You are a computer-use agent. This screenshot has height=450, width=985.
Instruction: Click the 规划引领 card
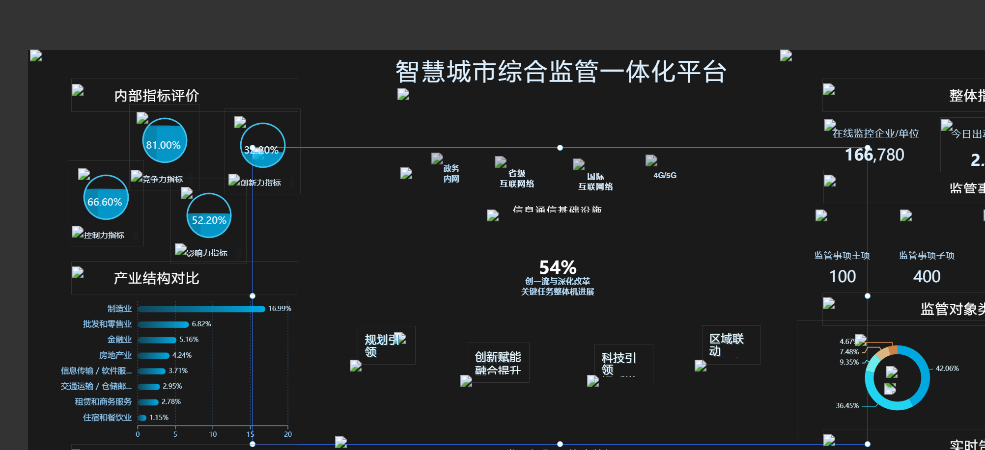point(386,345)
